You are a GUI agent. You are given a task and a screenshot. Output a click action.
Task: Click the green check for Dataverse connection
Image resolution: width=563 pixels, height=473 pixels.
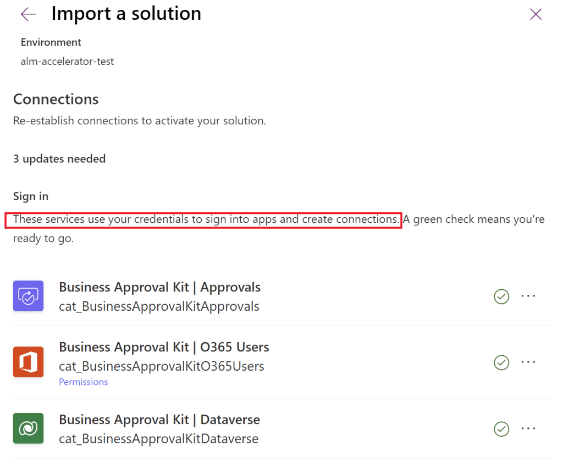click(x=501, y=428)
